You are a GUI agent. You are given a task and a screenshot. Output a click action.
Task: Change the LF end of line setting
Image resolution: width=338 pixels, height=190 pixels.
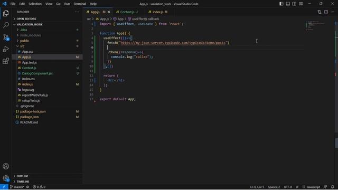[297, 187]
